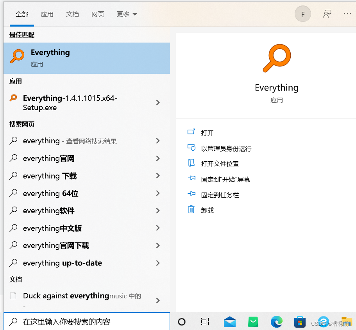This screenshot has height=330, width=356.
Task: Click the search magnifier for everything官网
Action: tap(13, 158)
